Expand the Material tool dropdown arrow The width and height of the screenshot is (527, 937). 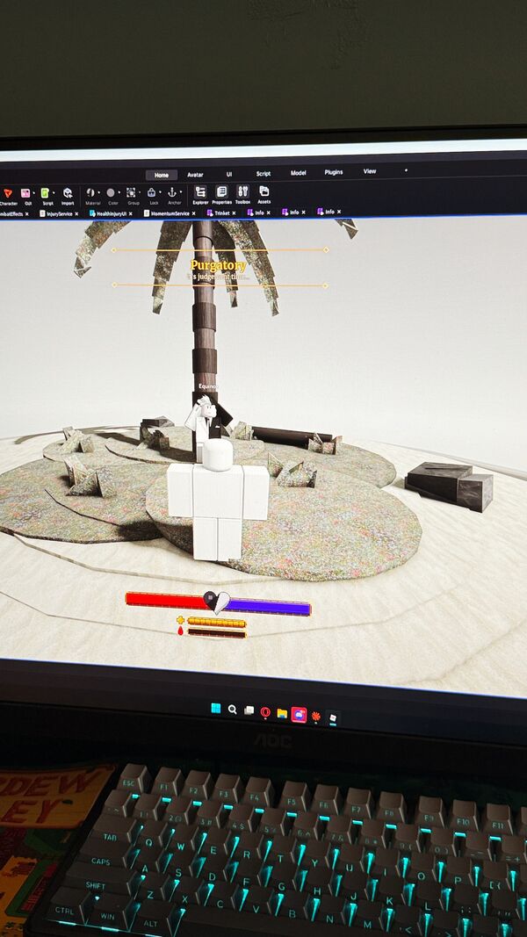tap(98, 192)
